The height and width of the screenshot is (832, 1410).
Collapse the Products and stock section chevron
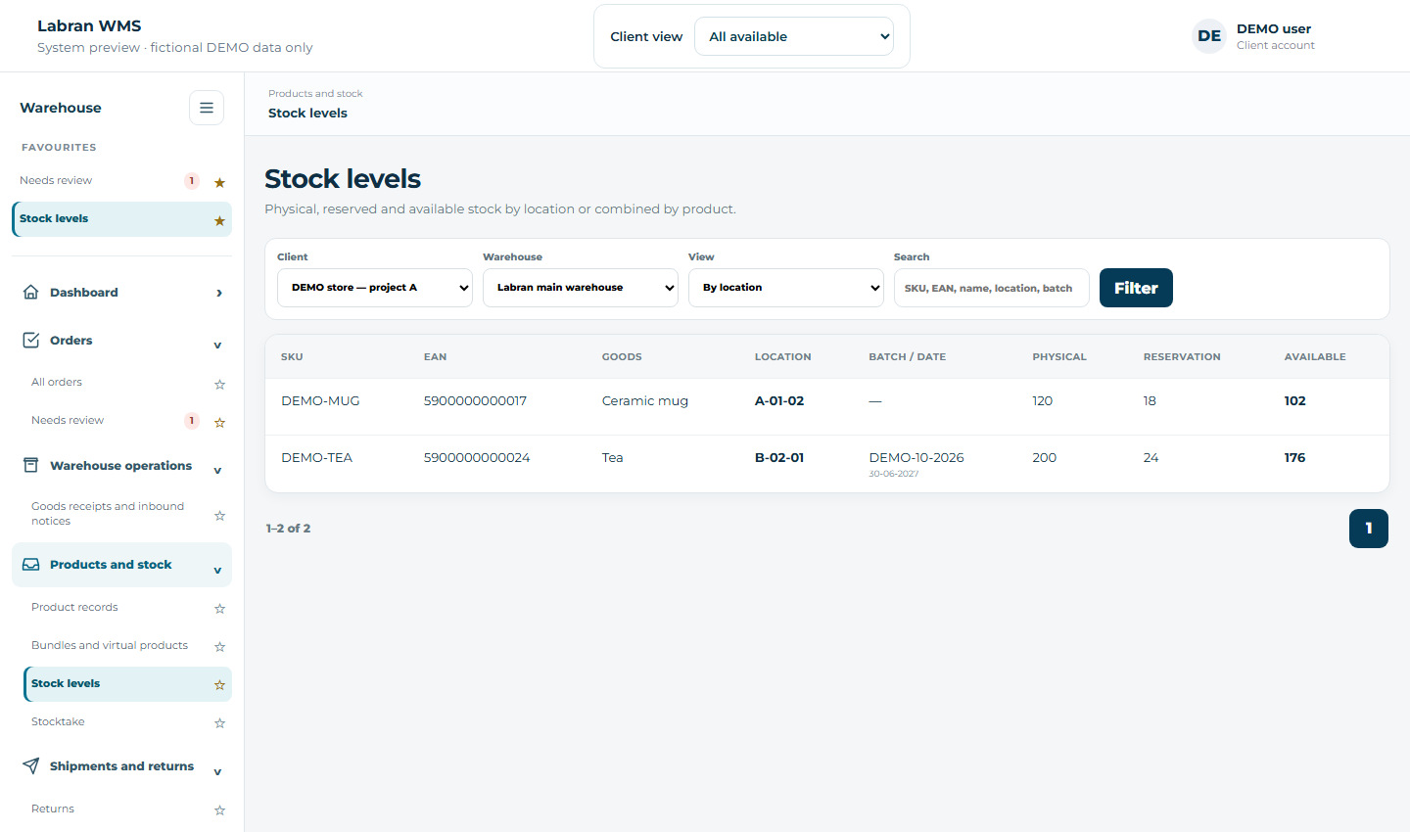[x=217, y=570]
